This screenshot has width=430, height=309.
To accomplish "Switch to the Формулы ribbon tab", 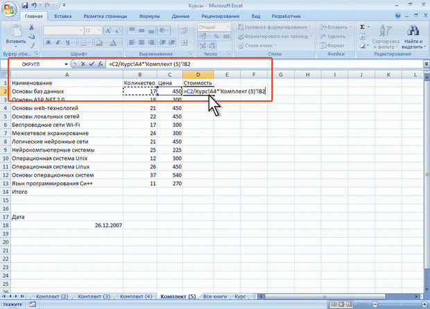I will [x=149, y=16].
